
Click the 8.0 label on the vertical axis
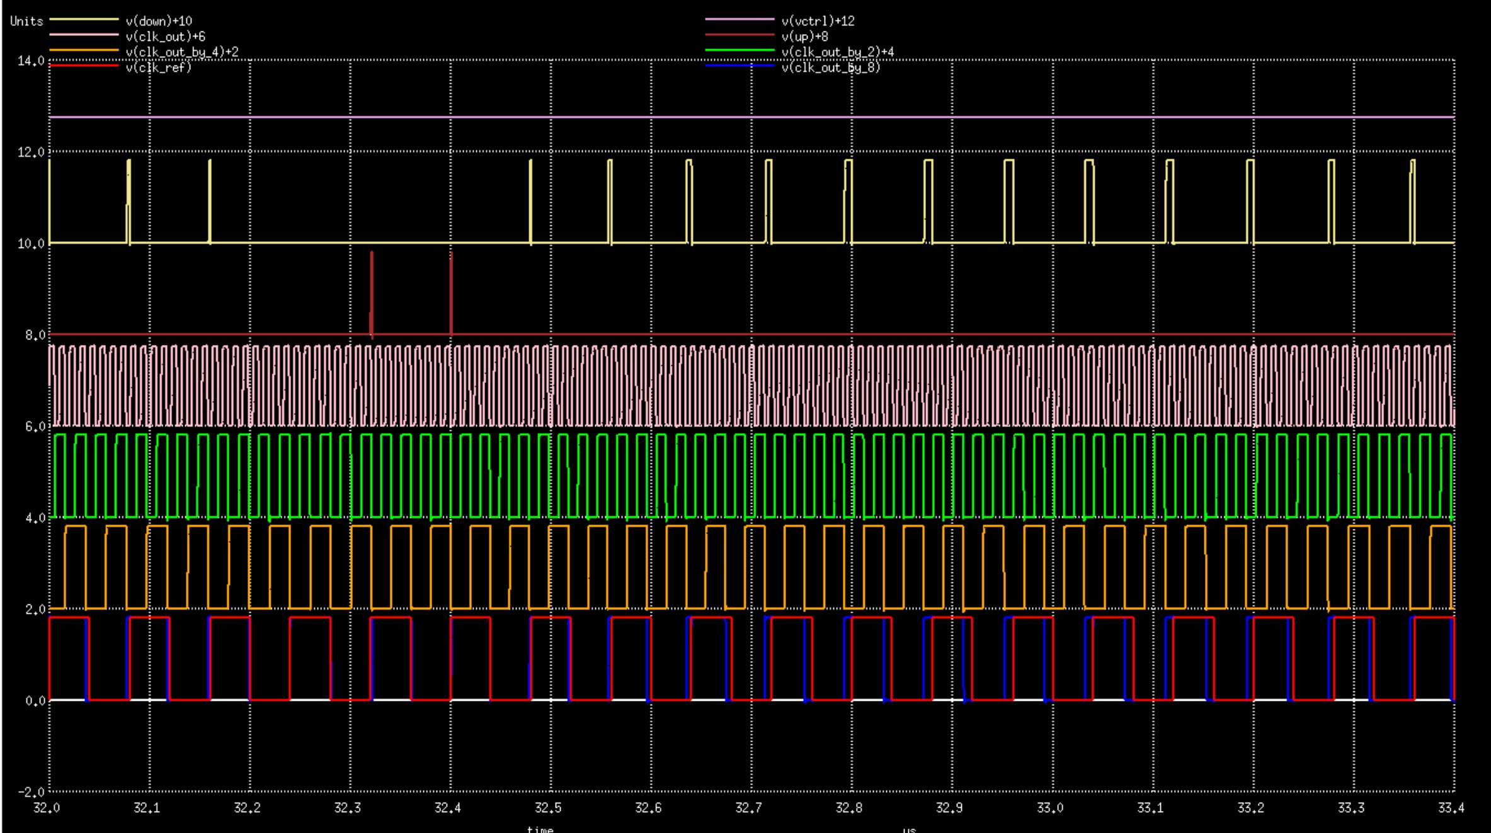[x=34, y=336]
